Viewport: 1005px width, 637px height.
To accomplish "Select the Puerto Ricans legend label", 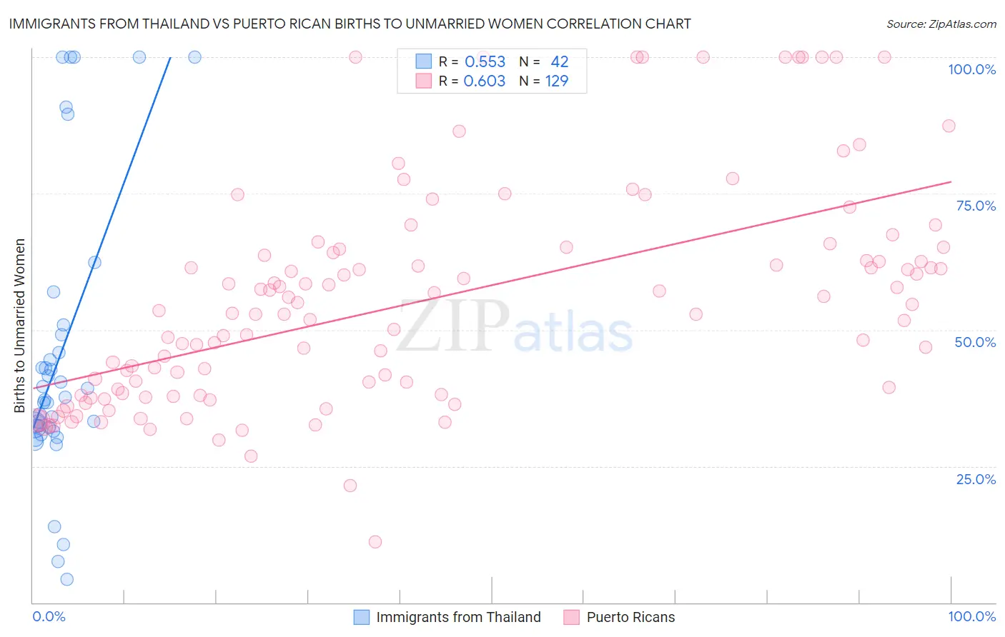I will (630, 617).
